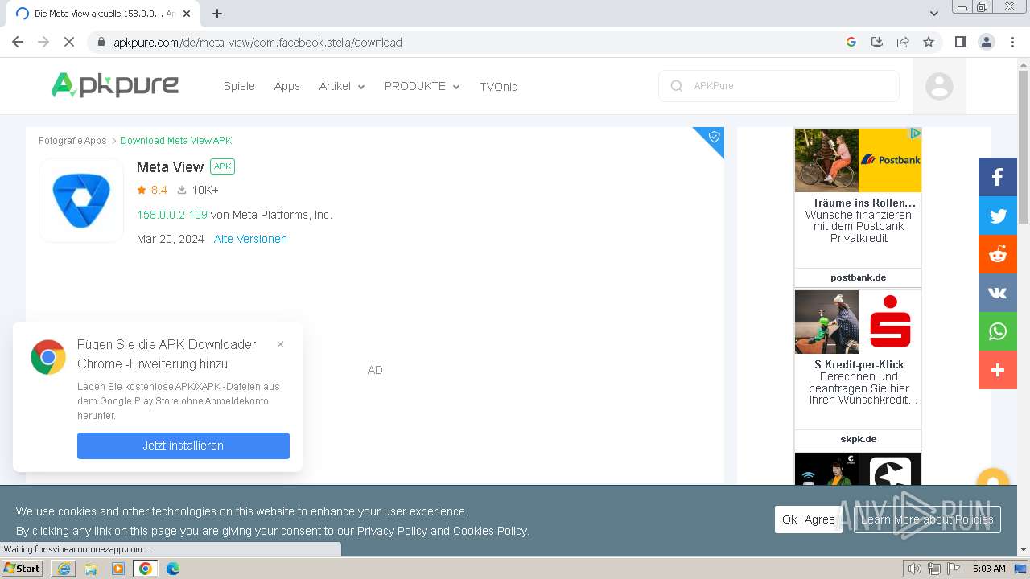Open Fotografie Apps breadcrumb
1030x579 pixels.
72,141
